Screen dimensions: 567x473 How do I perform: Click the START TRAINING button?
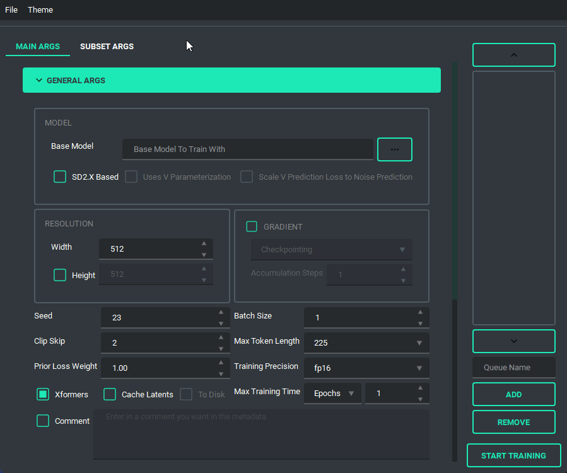(x=514, y=455)
